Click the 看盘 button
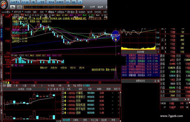This screenshot has width=190, height=122. (x=74, y=2)
